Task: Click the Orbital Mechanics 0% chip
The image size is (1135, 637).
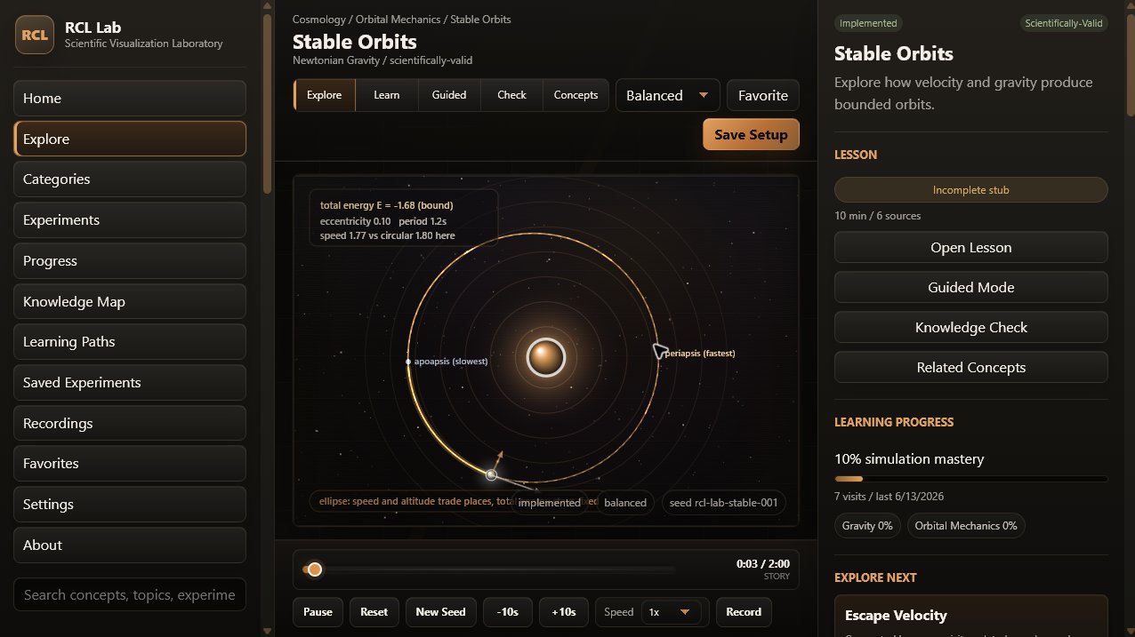Action: pos(966,525)
